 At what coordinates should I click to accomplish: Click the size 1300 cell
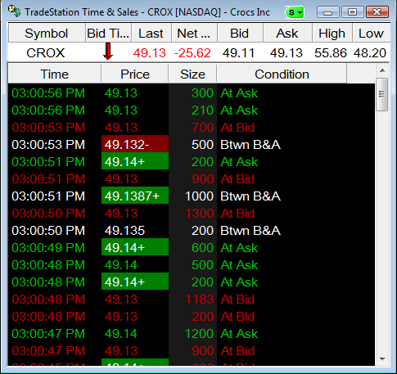200,214
